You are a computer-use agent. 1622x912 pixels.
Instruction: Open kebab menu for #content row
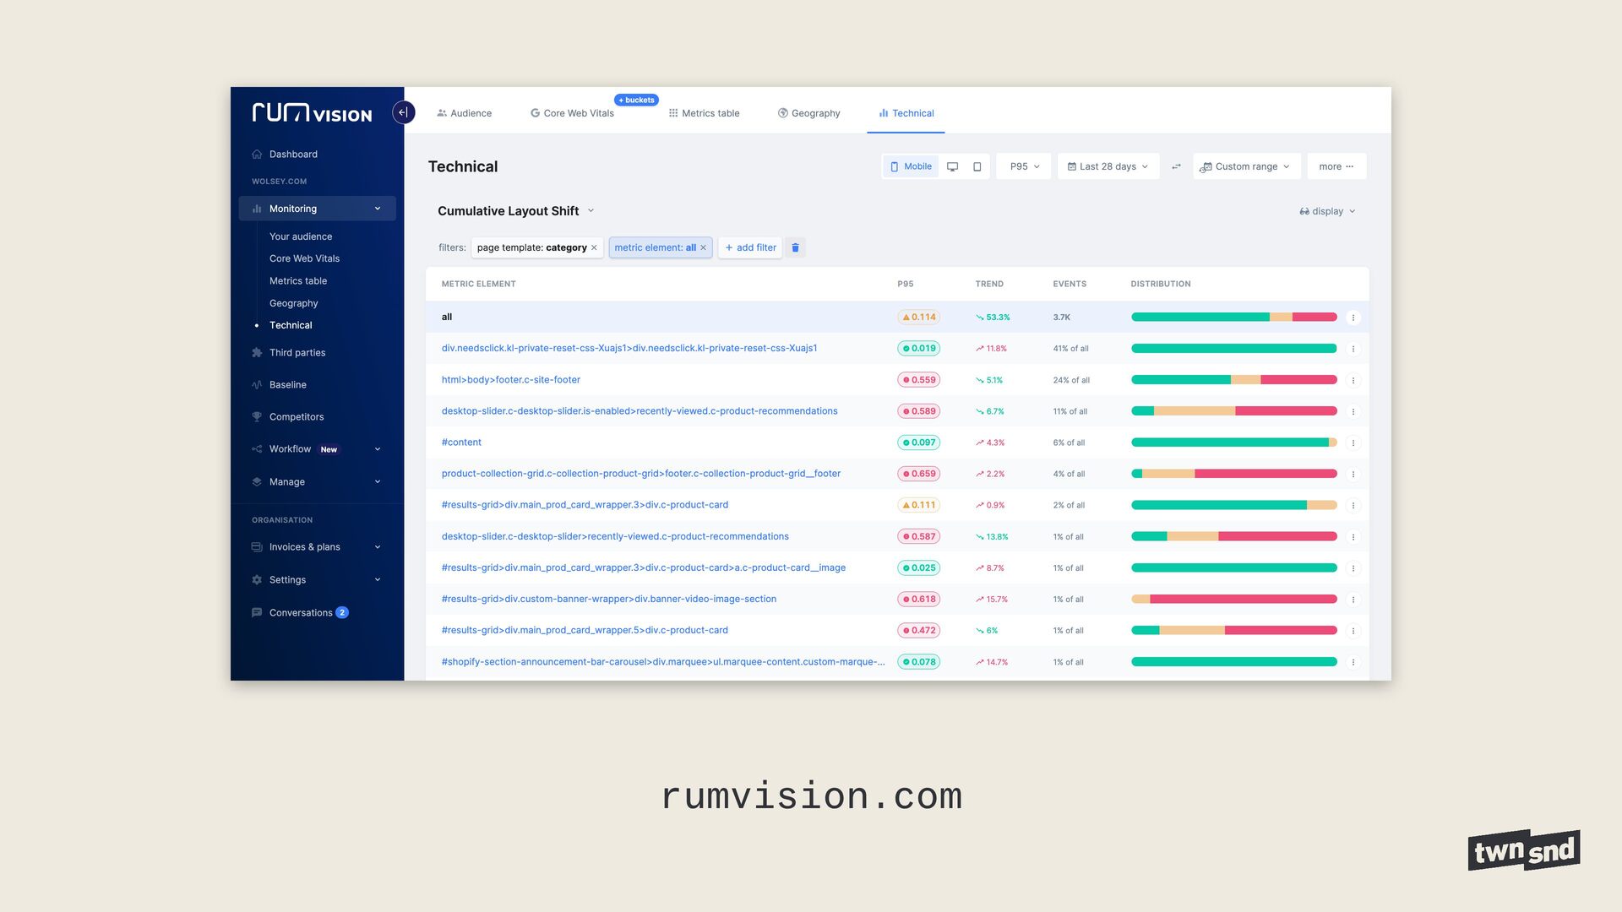click(1353, 442)
